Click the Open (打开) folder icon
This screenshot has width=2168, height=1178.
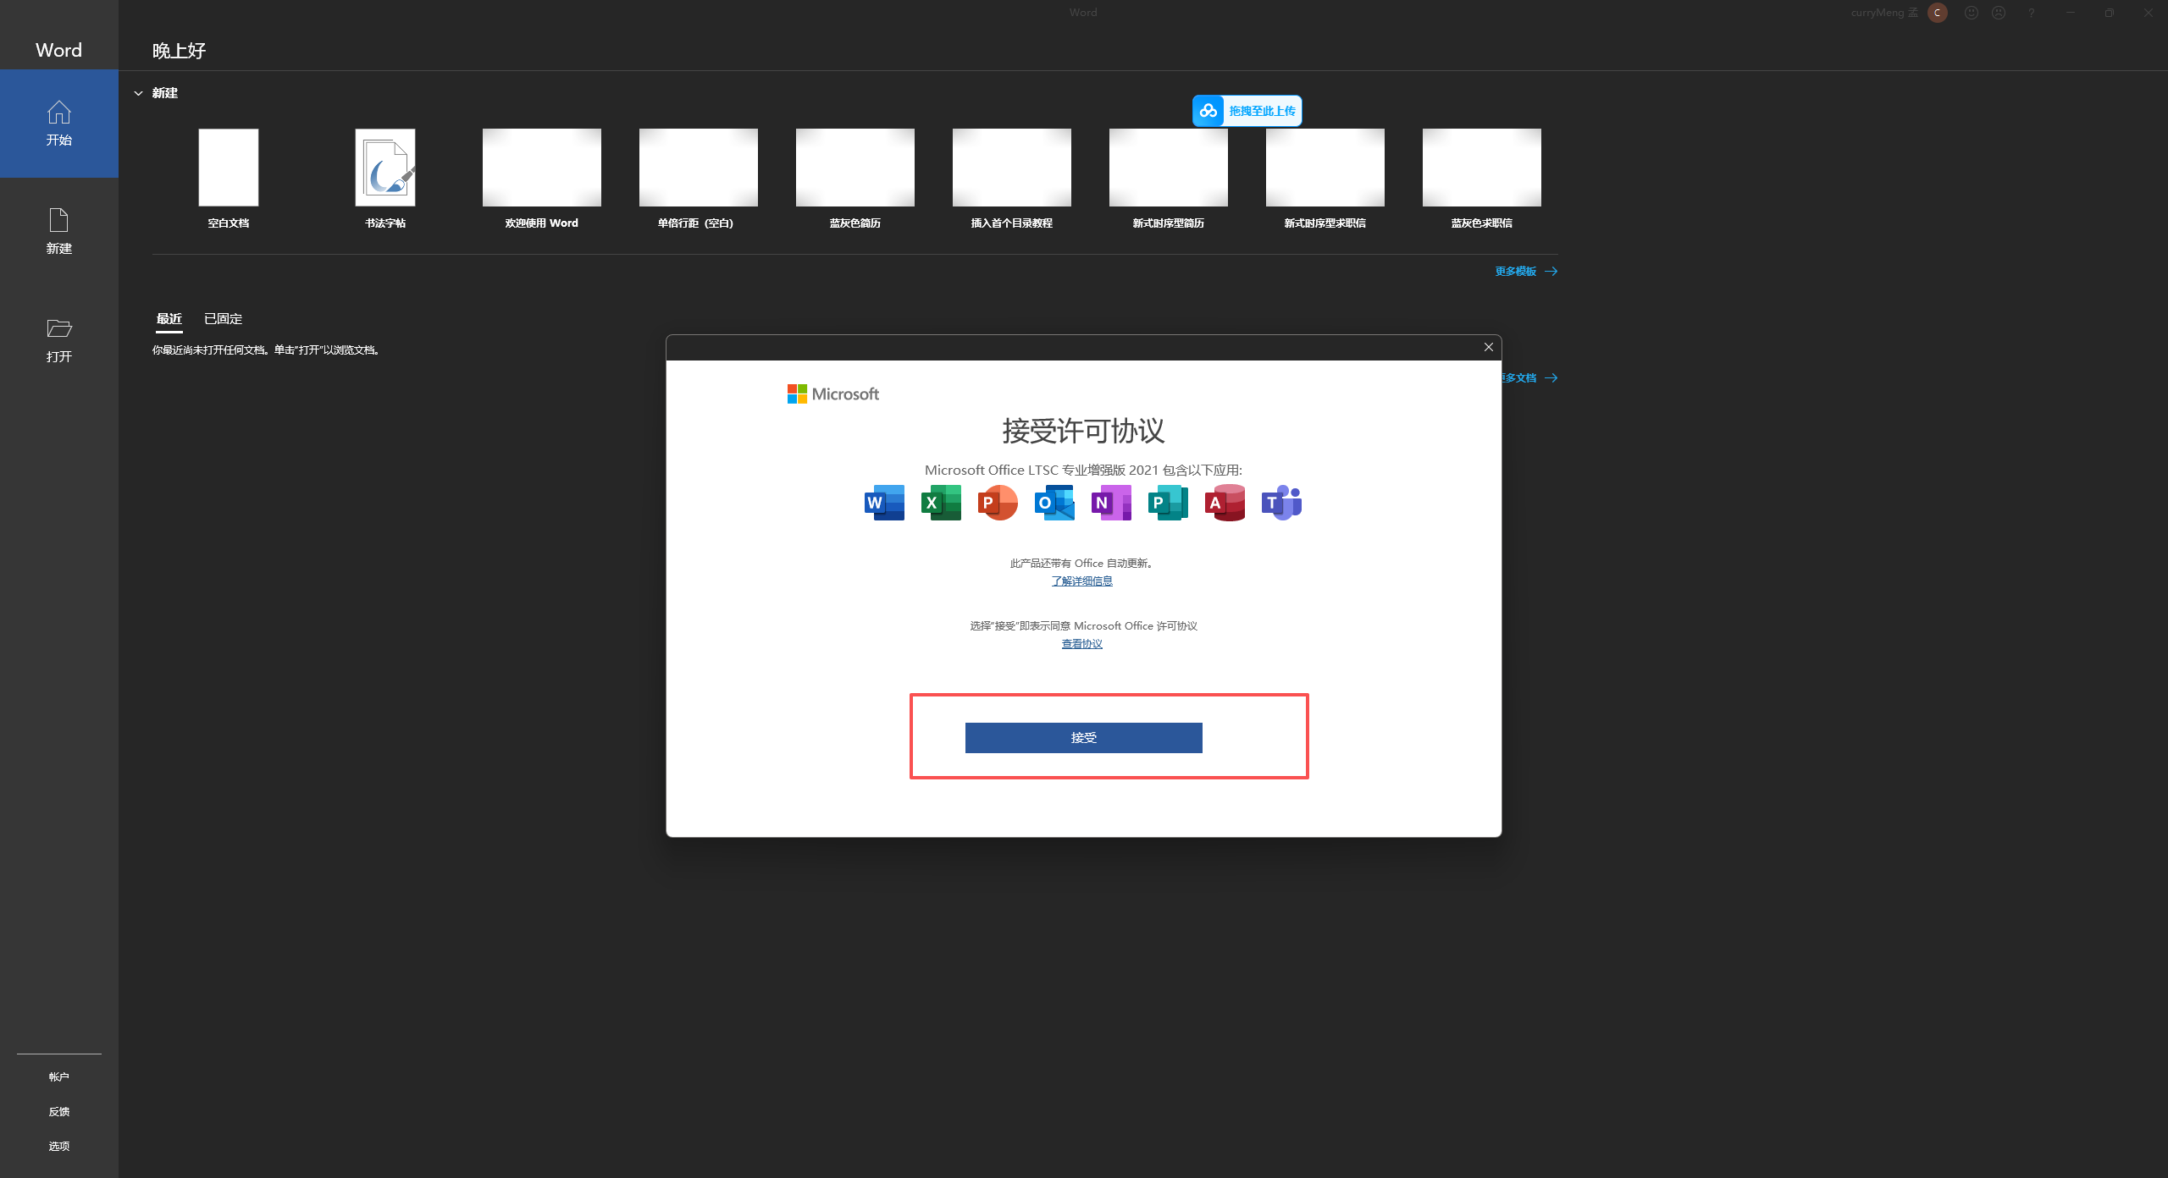point(58,329)
